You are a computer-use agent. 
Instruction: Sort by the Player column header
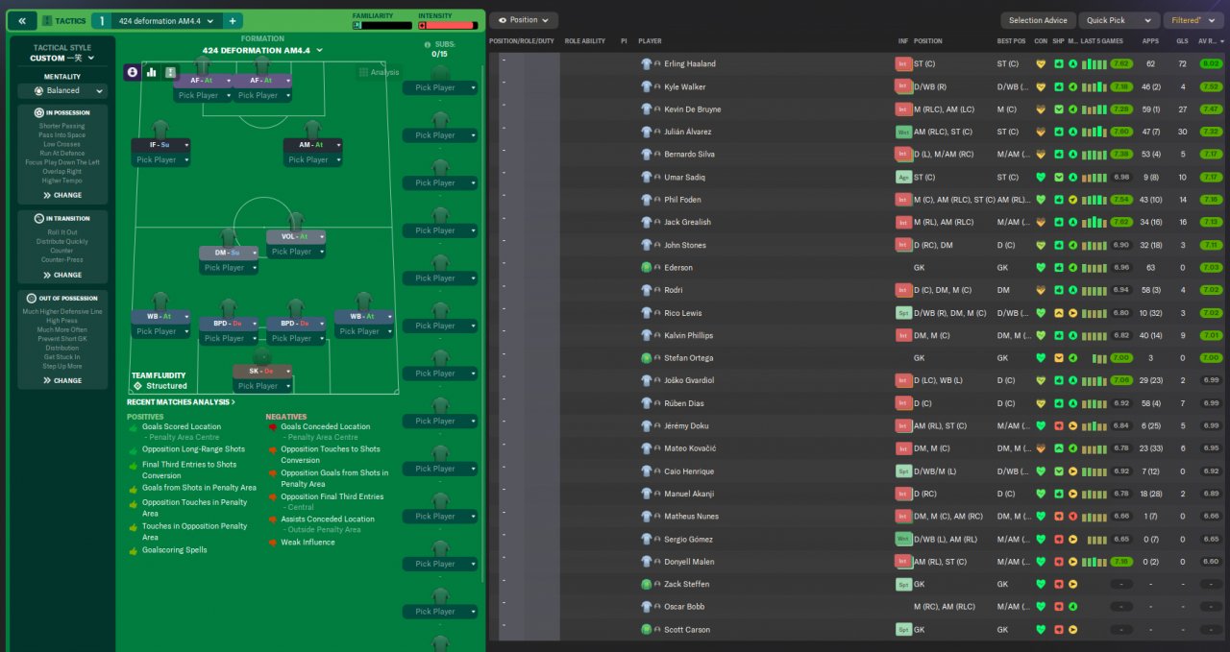click(x=650, y=41)
